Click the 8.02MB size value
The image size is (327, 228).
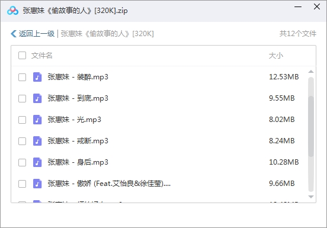point(282,120)
